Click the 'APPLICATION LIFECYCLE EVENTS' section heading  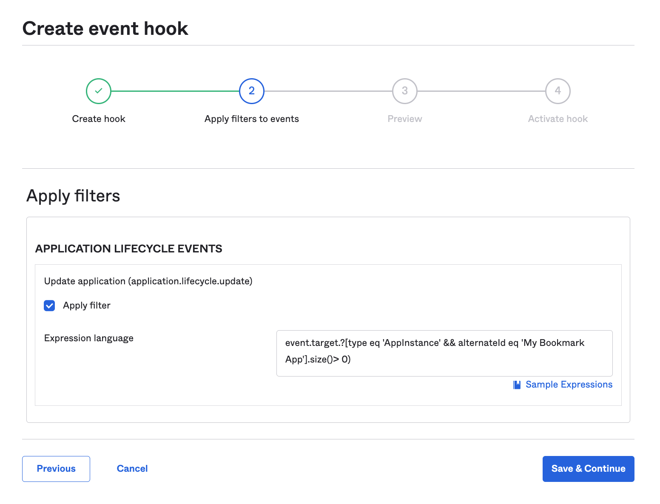click(x=129, y=249)
